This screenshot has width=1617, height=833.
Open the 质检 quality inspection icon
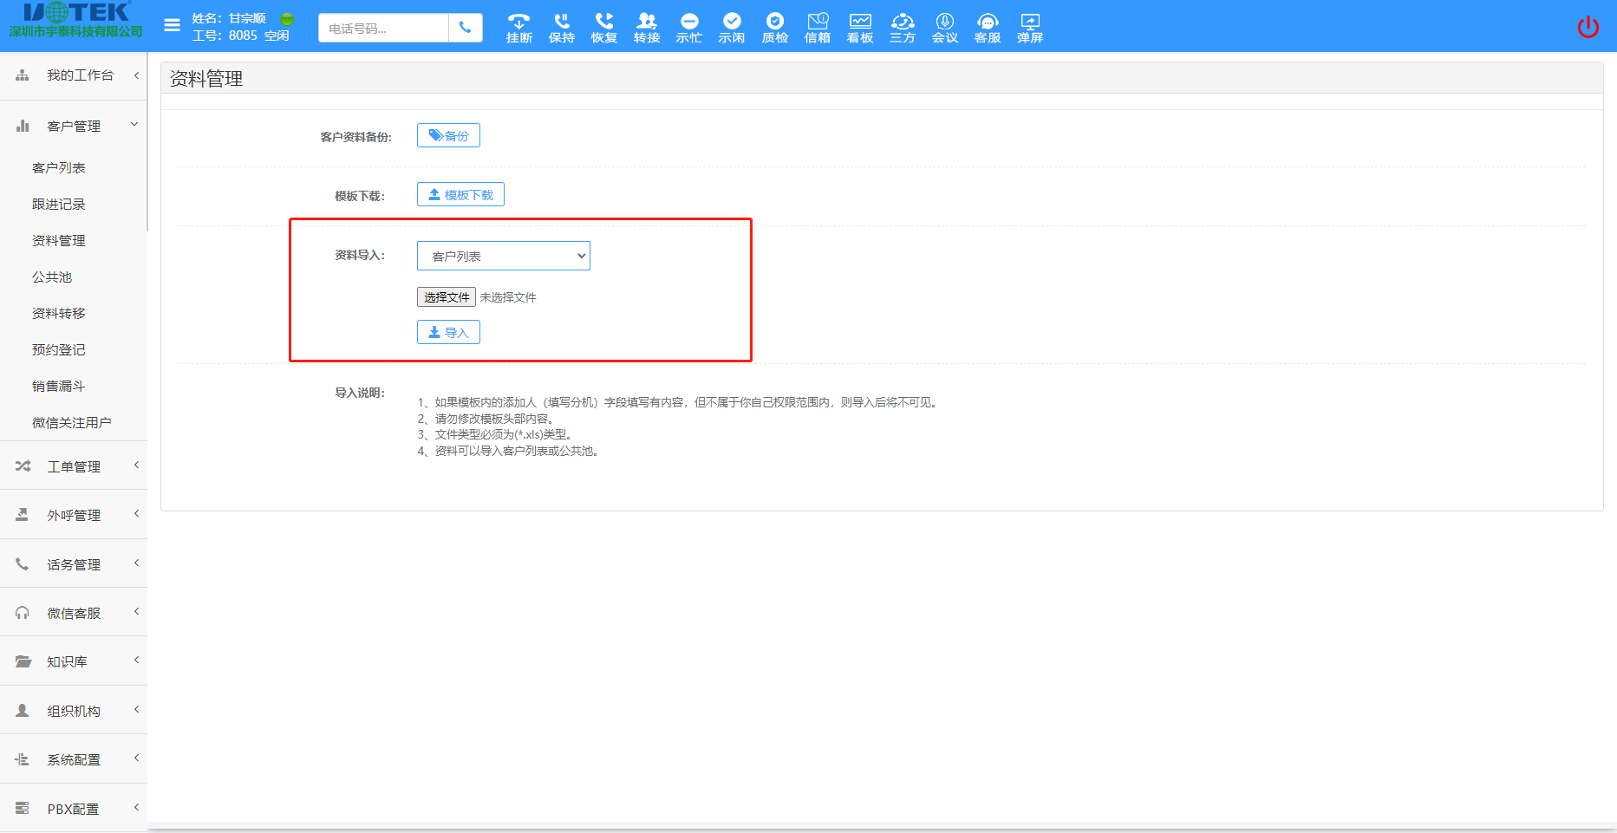[x=774, y=26]
